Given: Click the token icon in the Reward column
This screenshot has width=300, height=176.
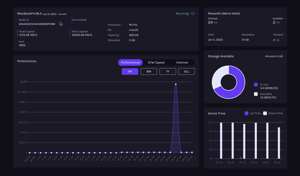Looking at the screenshot, I should coord(277,40).
